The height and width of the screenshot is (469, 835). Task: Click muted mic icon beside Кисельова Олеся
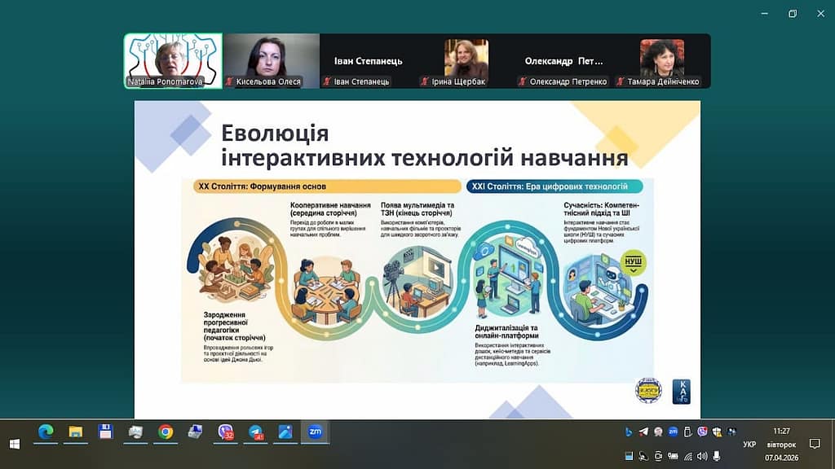[x=230, y=82]
